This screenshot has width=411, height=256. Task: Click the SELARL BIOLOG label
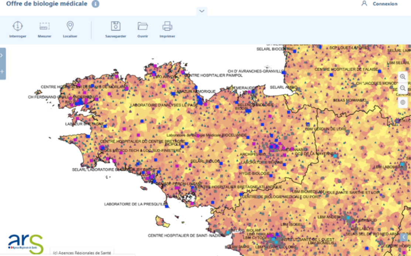[205, 161]
